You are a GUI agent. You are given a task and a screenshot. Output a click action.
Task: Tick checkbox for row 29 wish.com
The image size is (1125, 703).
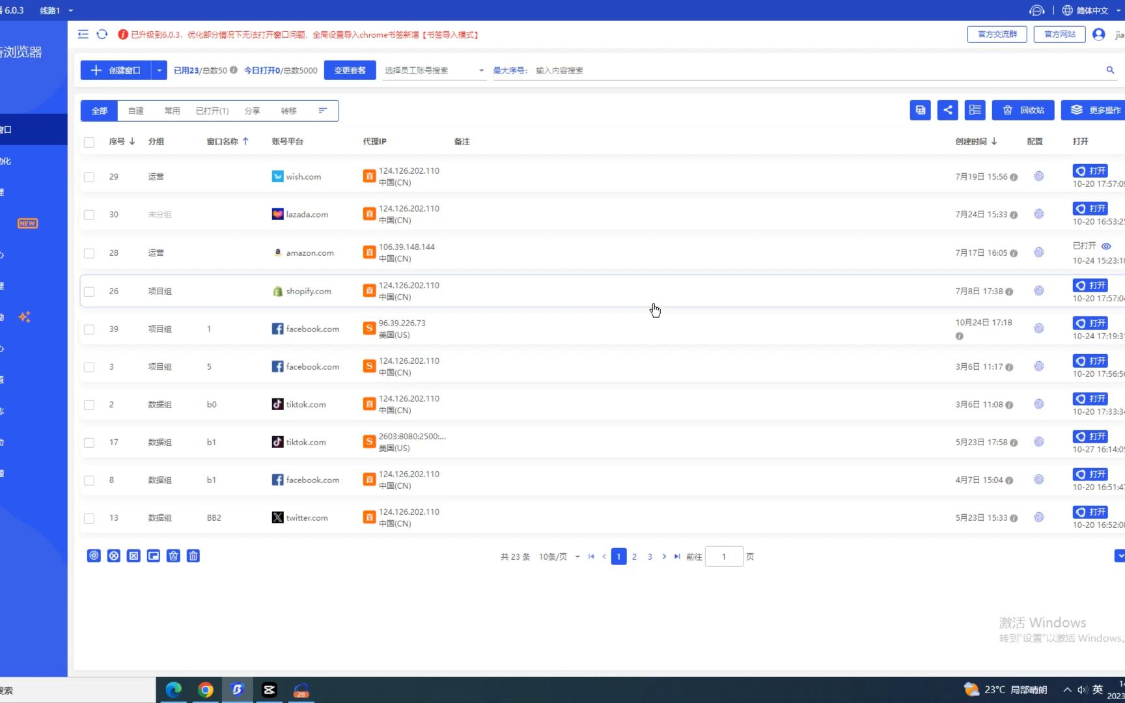(89, 177)
